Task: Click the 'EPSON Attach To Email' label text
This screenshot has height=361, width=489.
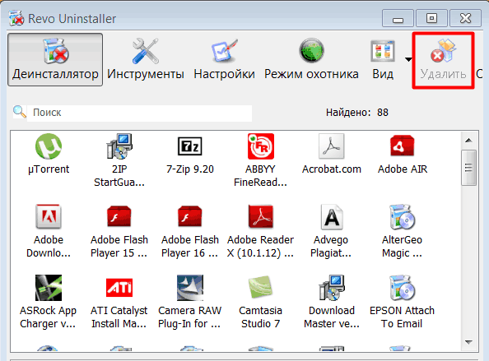Action: (x=402, y=317)
